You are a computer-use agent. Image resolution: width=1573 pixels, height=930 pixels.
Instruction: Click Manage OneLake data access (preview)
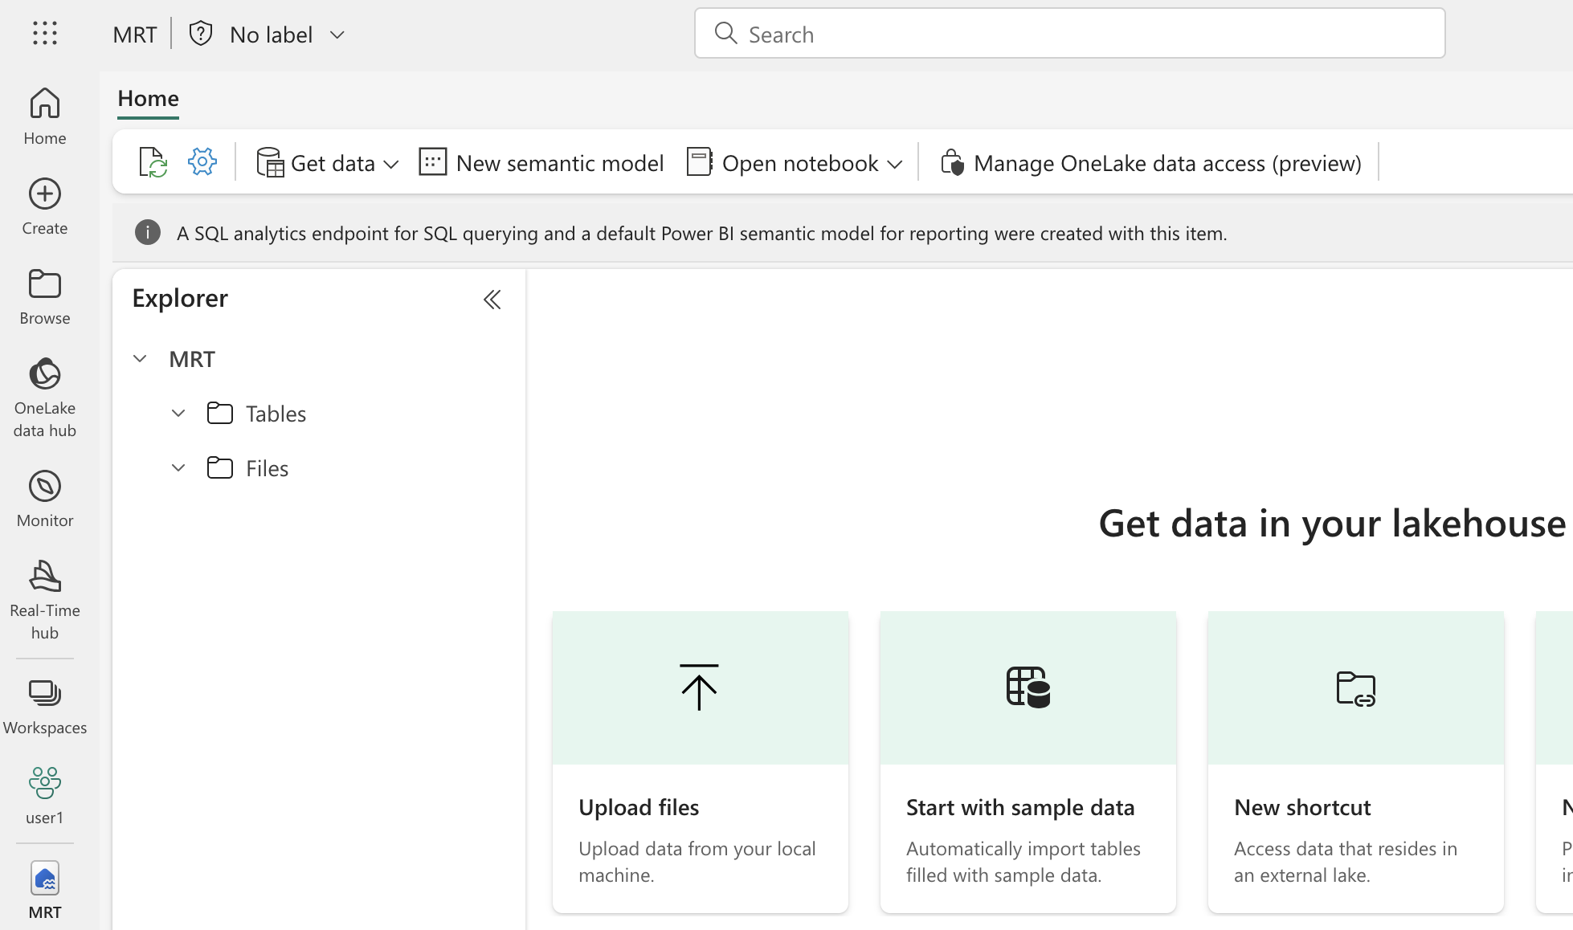coord(1150,163)
